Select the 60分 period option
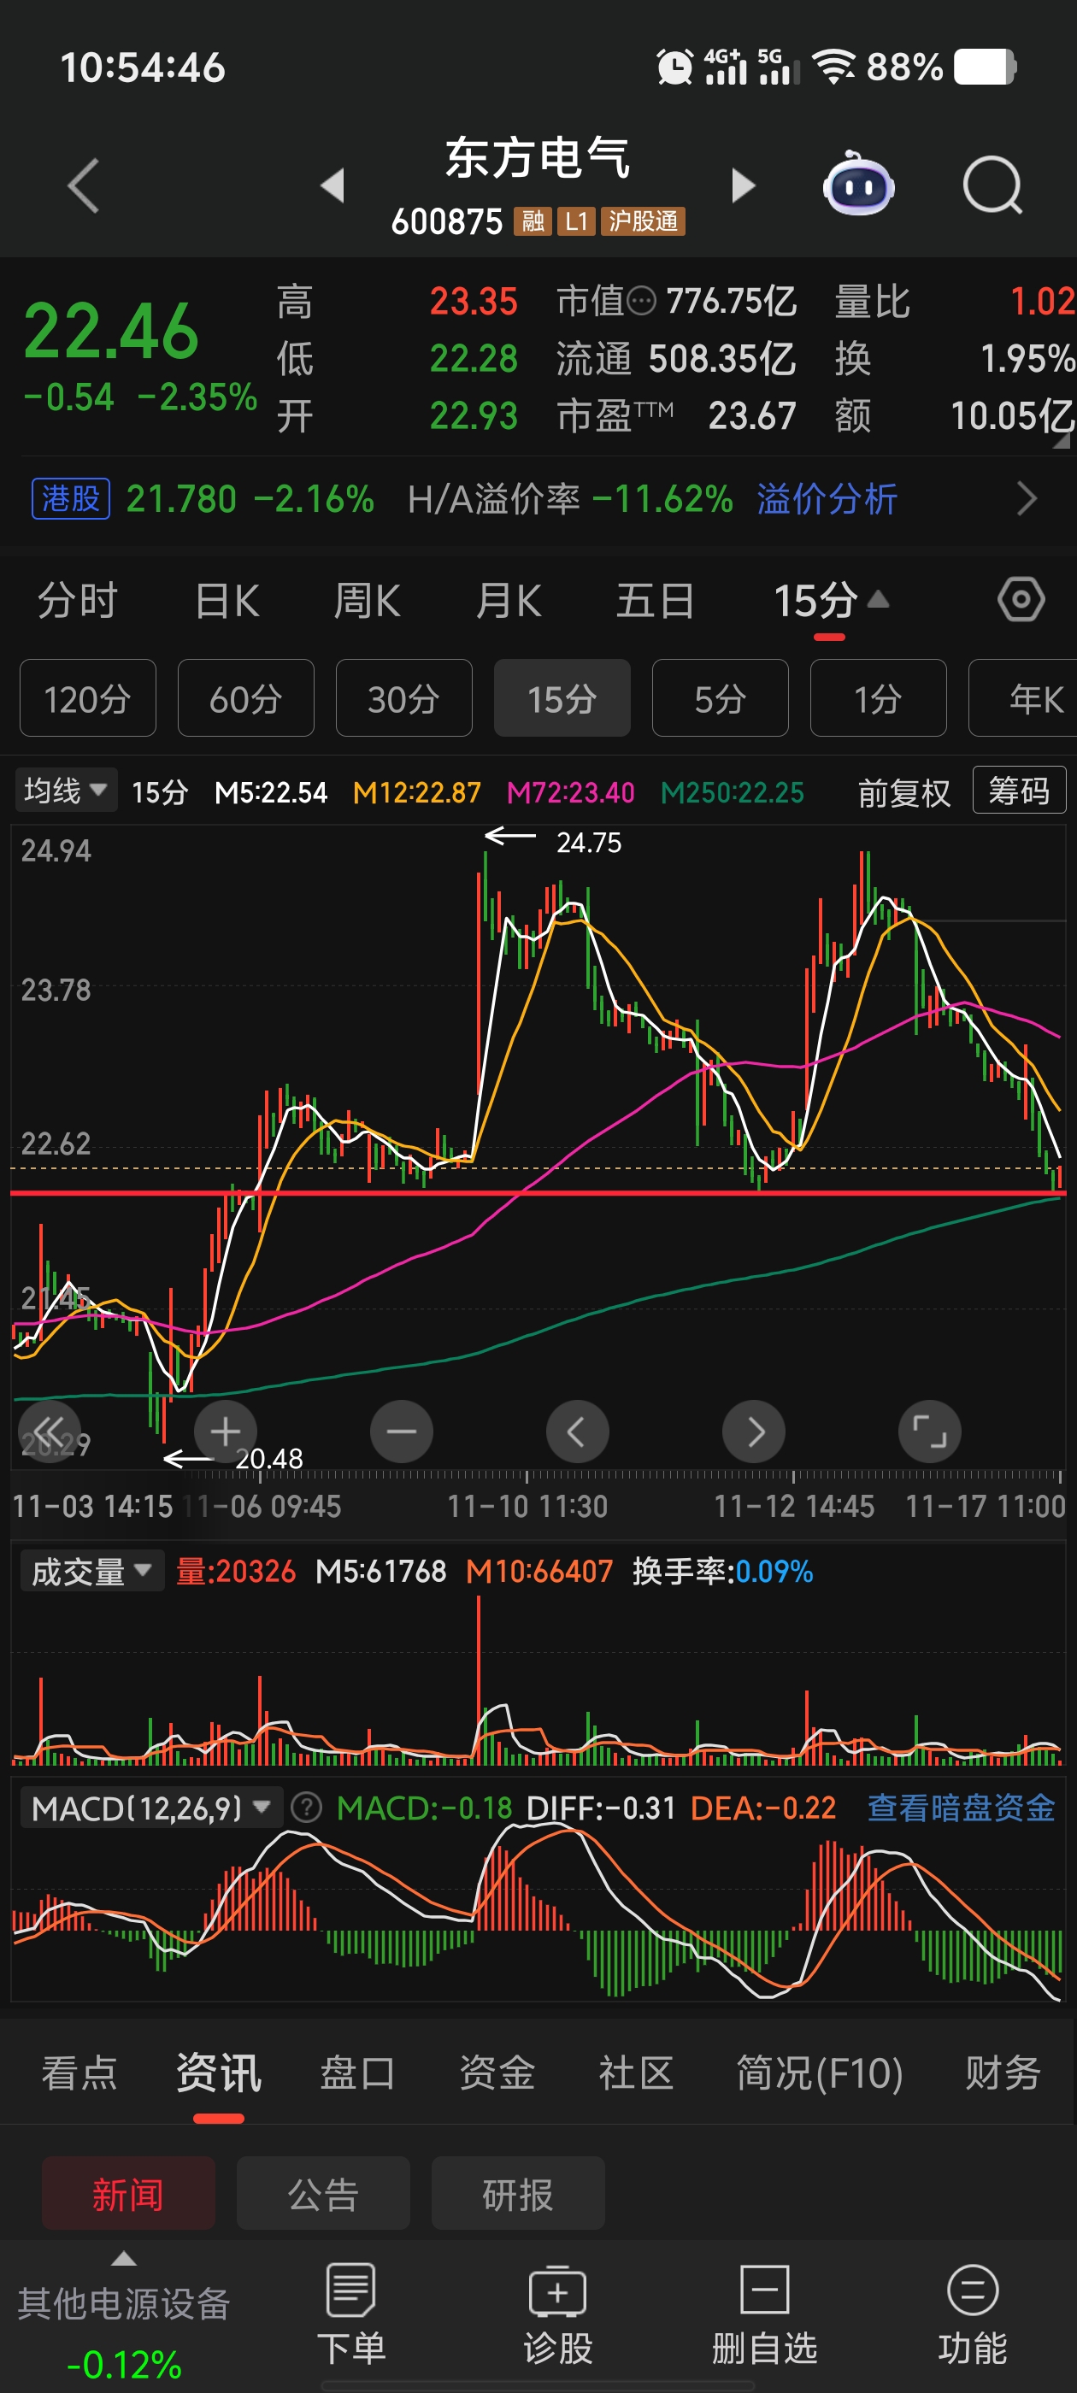The width and height of the screenshot is (1077, 2393). 245,697
